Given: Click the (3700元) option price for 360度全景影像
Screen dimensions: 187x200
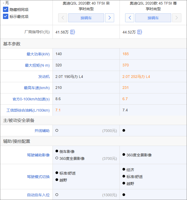Looking at the screenshot, I should click(x=110, y=159).
